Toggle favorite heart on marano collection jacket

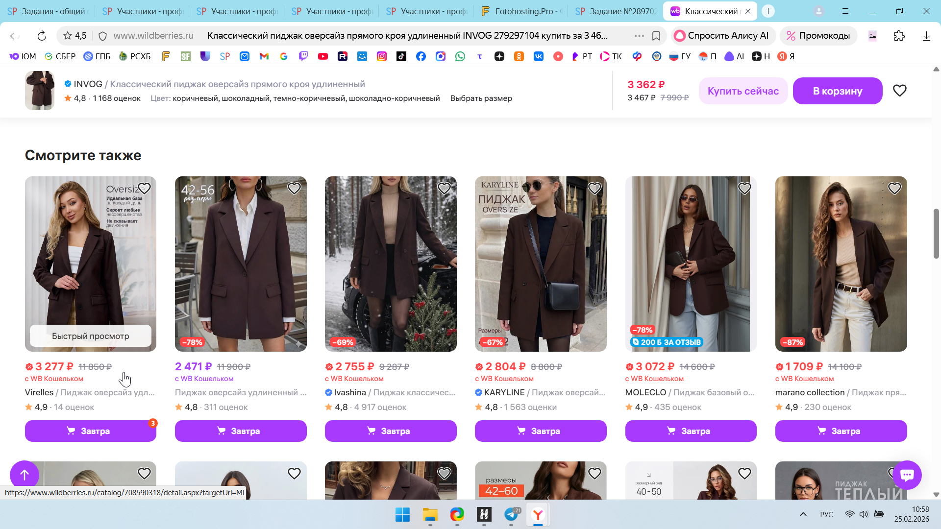[894, 188]
